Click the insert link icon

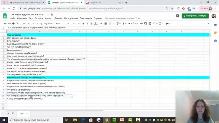click(x=141, y=24)
